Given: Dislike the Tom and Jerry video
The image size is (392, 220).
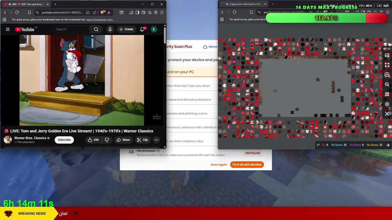Looking at the screenshot, I should (x=107, y=140).
